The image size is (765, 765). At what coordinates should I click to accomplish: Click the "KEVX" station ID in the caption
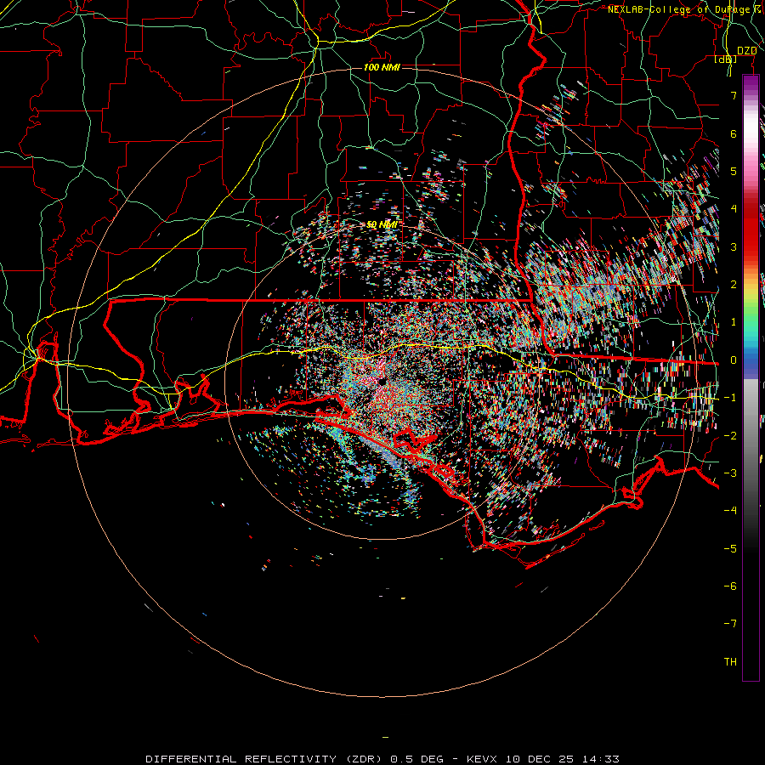(484, 759)
